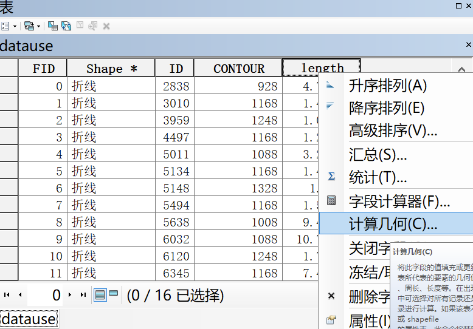Image resolution: width=473 pixels, height=329 pixels.
Task: Click the Delete Field (删除字) menu item
Action: [x=355, y=297]
